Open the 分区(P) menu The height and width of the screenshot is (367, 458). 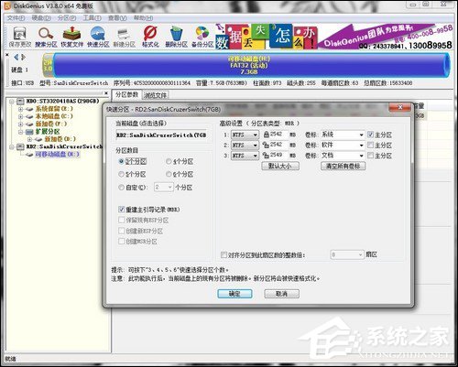click(67, 18)
